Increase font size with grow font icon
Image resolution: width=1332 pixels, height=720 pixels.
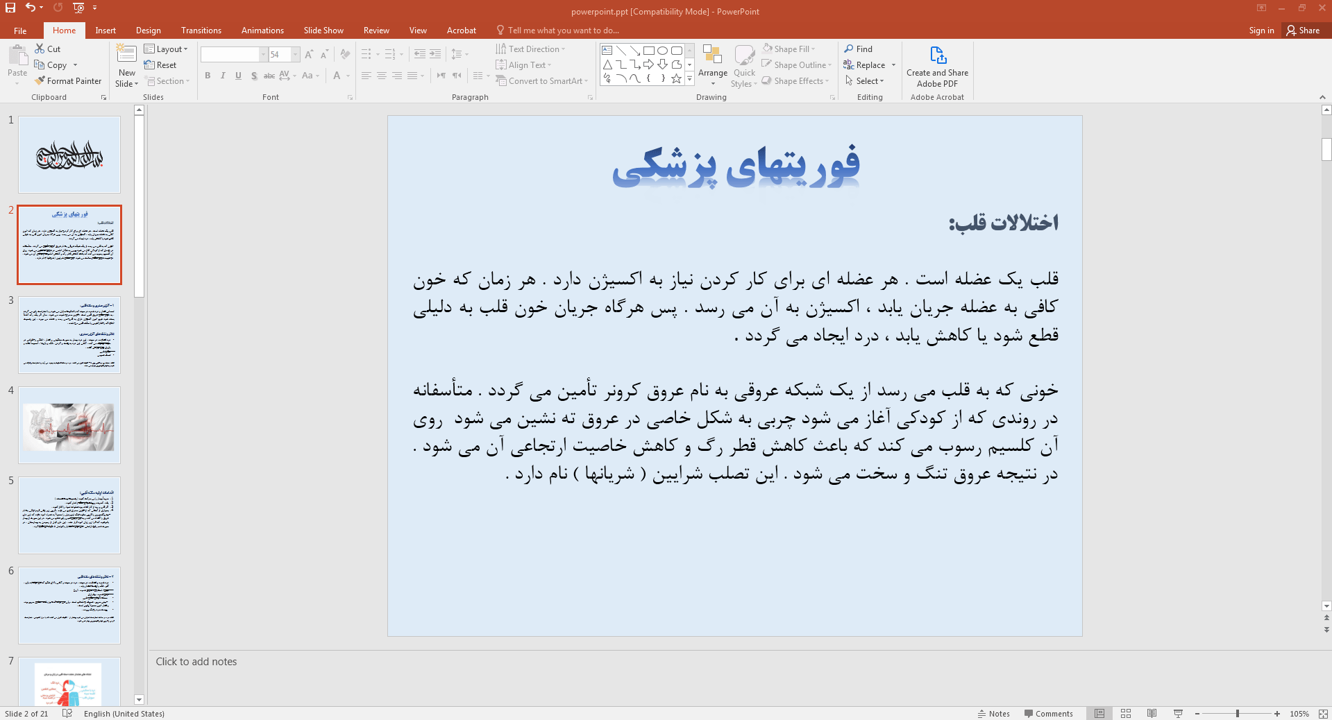(309, 54)
